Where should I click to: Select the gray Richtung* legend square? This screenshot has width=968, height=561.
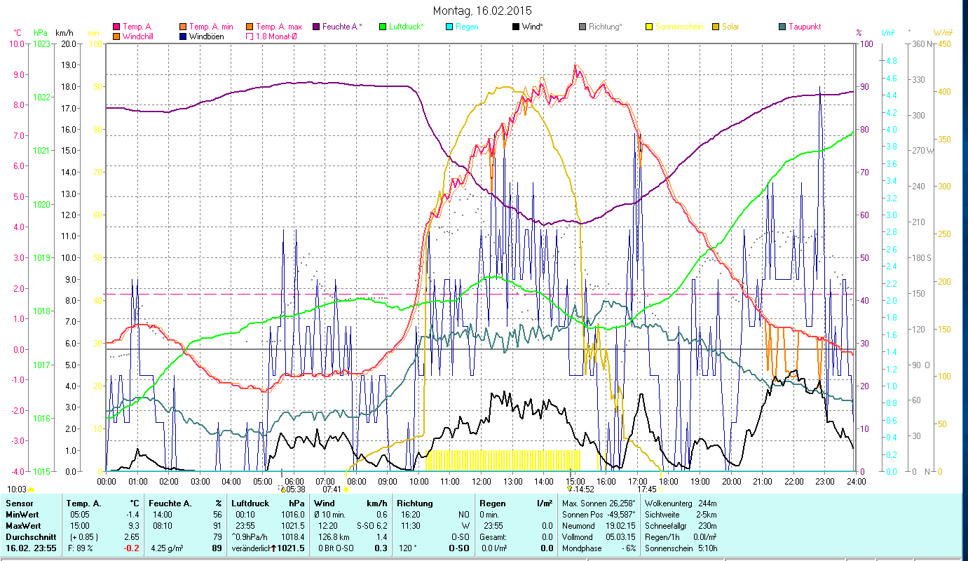pyautogui.click(x=582, y=27)
